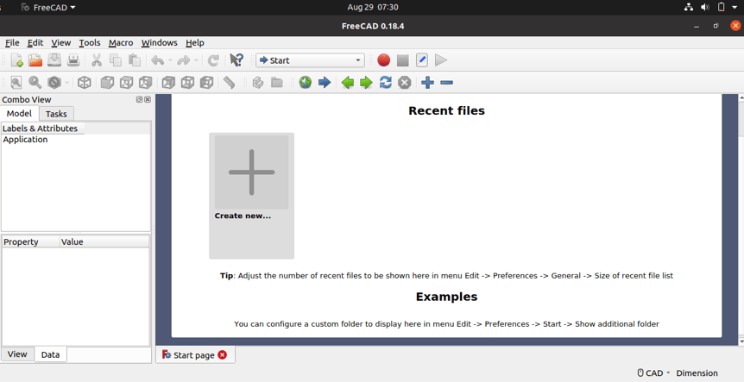The height and width of the screenshot is (382, 744).
Task: Open the File menu
Action: pos(12,42)
